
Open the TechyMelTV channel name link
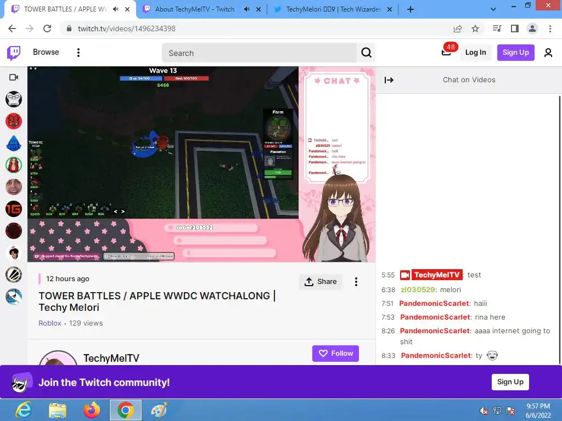[x=111, y=359]
